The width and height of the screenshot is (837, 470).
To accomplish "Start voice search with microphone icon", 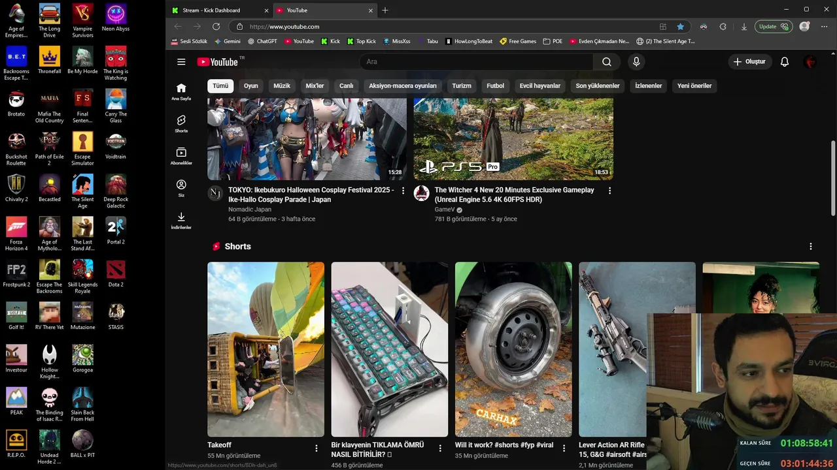I will click(636, 61).
